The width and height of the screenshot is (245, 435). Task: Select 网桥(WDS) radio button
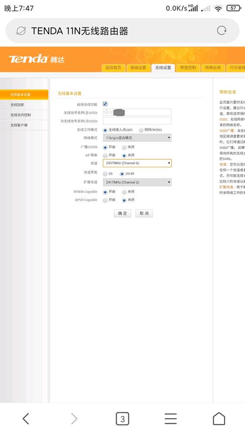pyautogui.click(x=141, y=130)
